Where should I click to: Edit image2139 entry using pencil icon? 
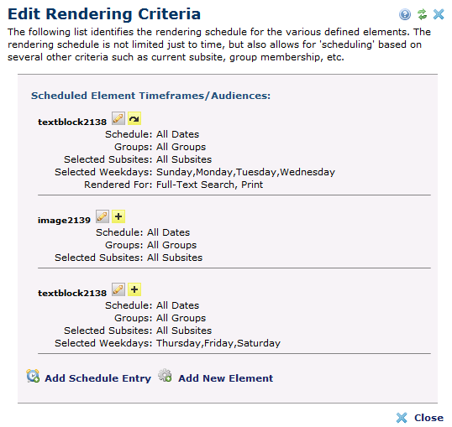click(x=102, y=216)
